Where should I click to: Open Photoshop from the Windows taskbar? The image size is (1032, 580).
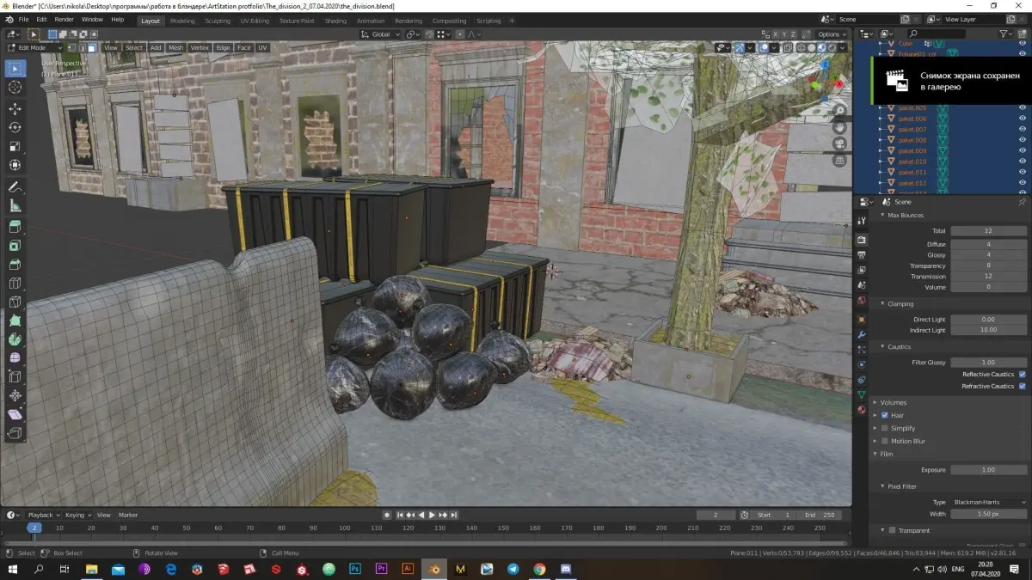354,569
